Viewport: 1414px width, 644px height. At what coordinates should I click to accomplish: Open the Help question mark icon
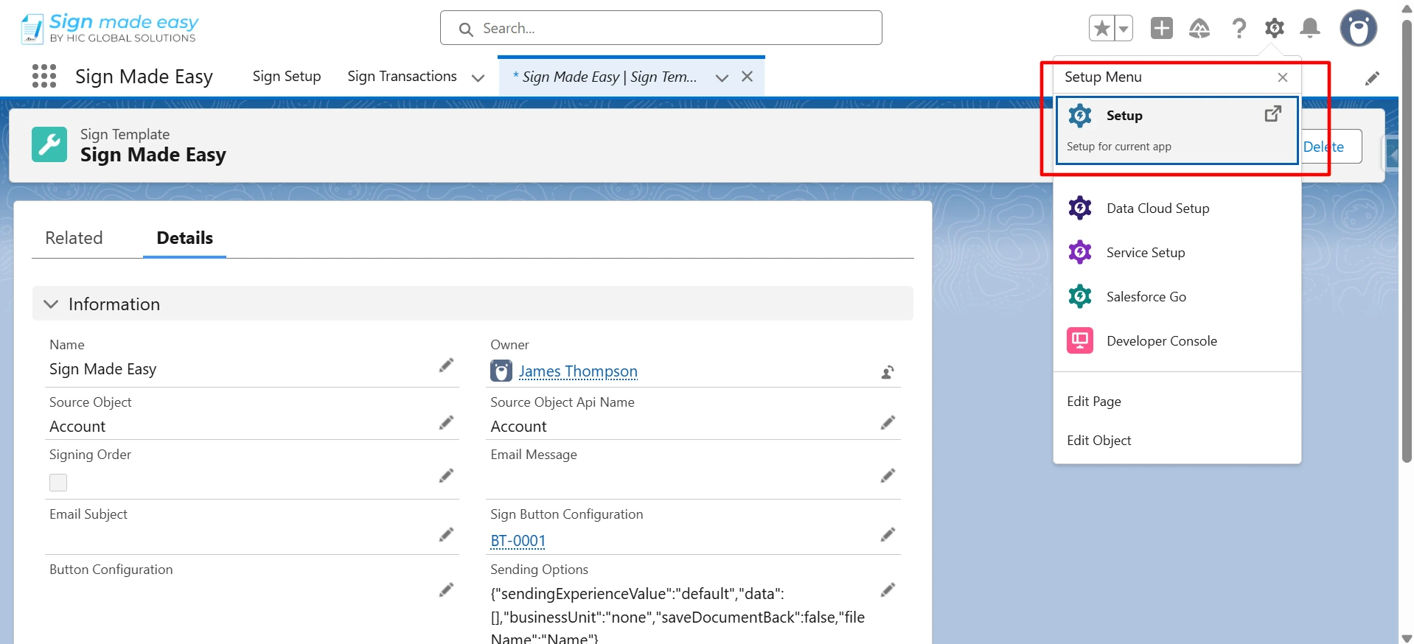pos(1239,29)
